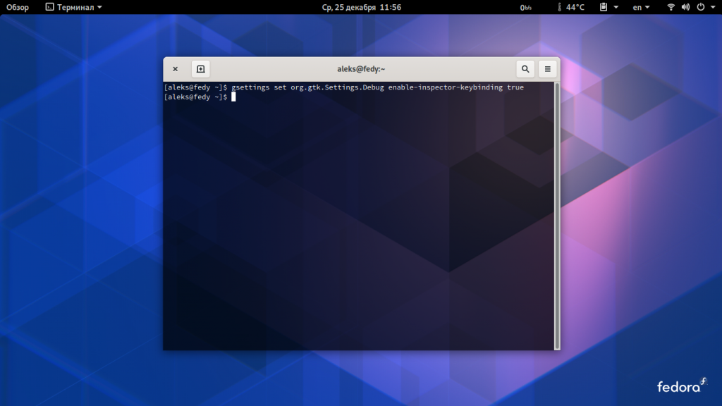
Task: Open the date and time calendar
Action: click(362, 7)
